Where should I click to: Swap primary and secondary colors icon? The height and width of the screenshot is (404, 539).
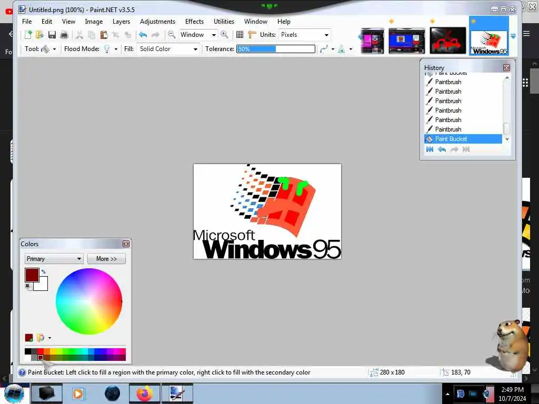[x=44, y=272]
